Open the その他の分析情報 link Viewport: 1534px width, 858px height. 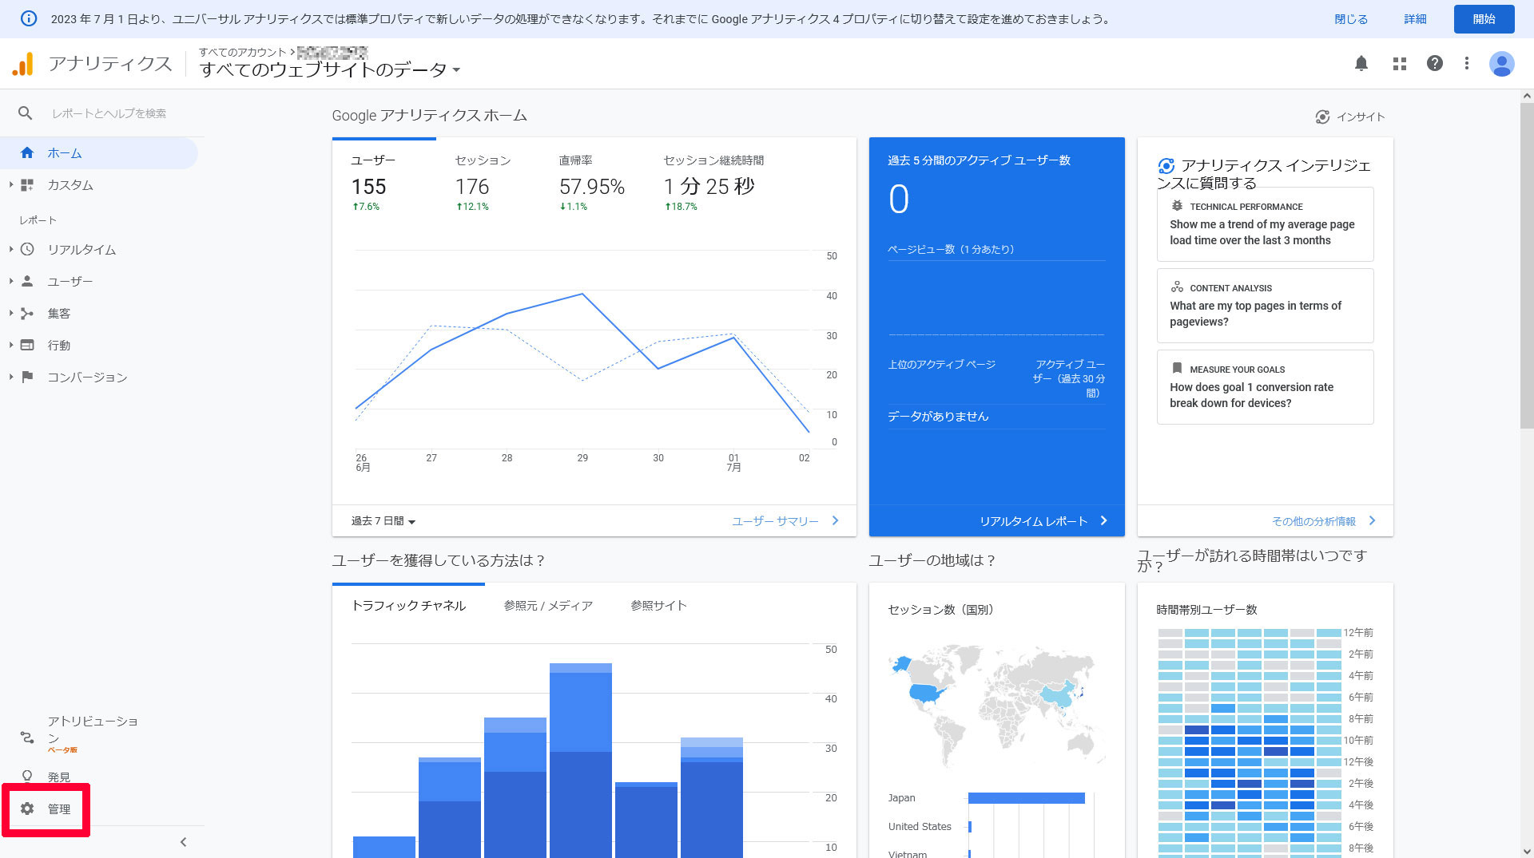(1324, 521)
